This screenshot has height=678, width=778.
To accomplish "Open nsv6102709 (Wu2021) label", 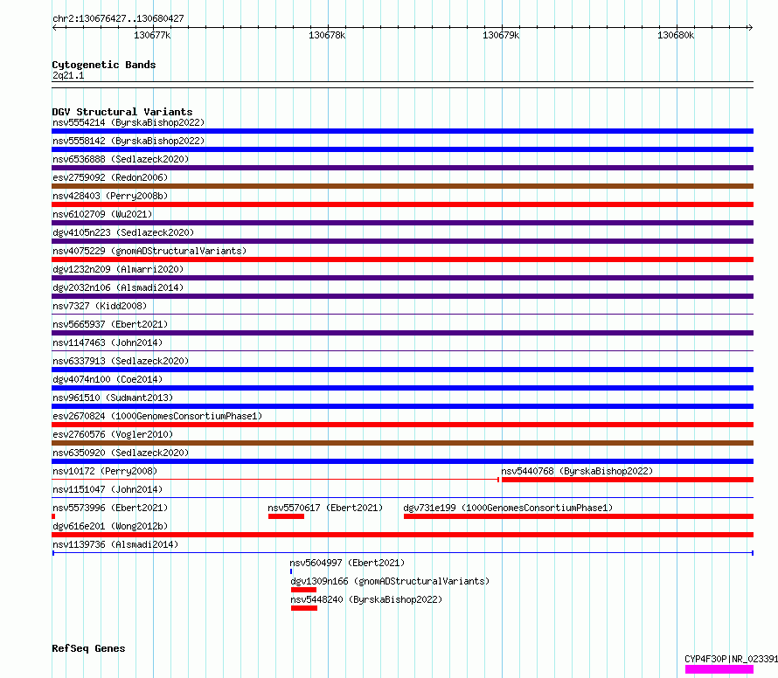I will (102, 214).
